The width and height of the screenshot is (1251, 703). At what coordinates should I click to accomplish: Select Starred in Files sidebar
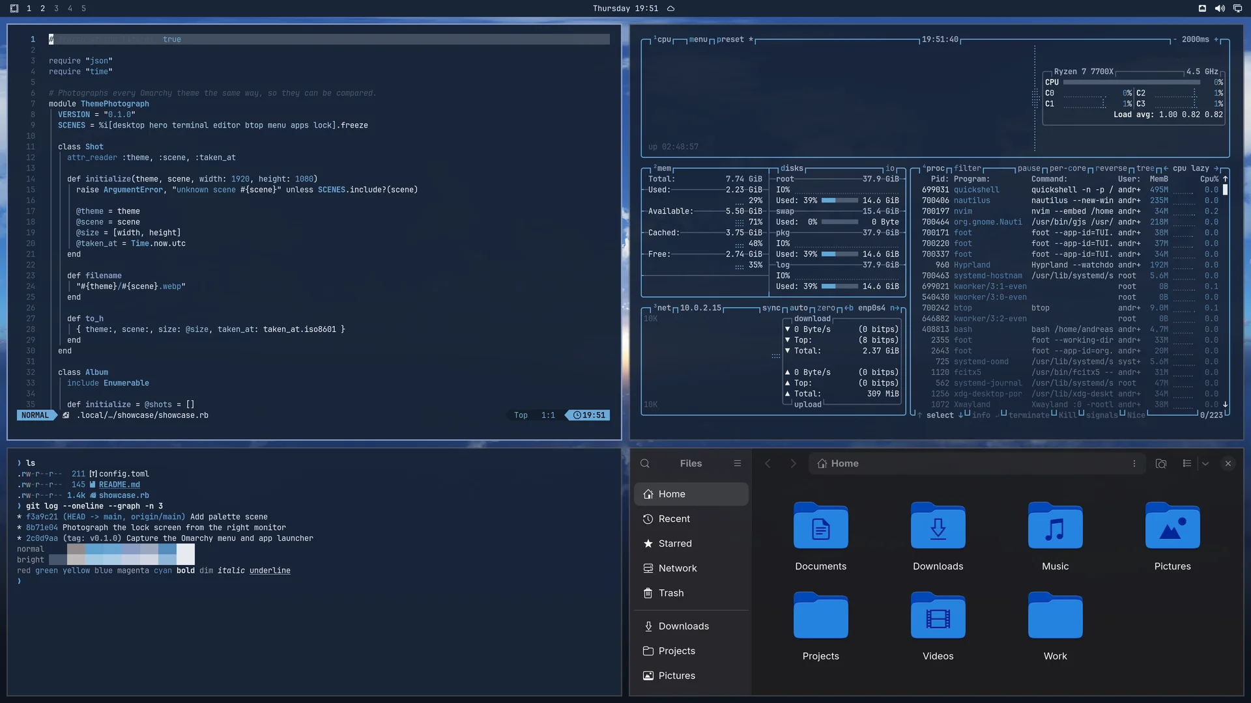(x=691, y=544)
